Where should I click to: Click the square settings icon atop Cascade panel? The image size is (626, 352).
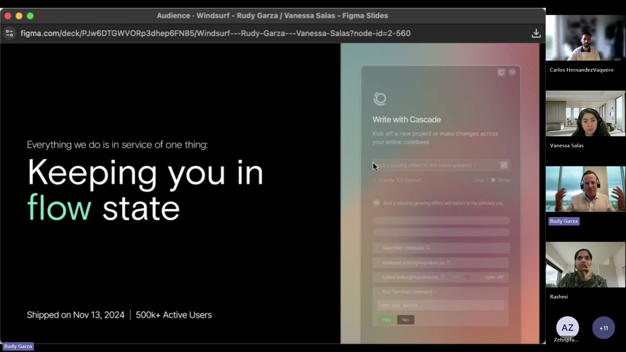coord(501,72)
